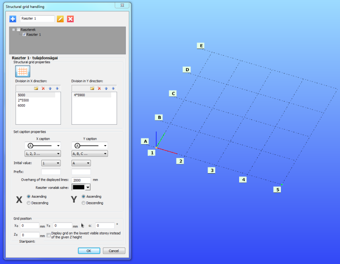The image size is (340, 264).
Task: Select the '5000' X division entry
Action: coord(36,95)
